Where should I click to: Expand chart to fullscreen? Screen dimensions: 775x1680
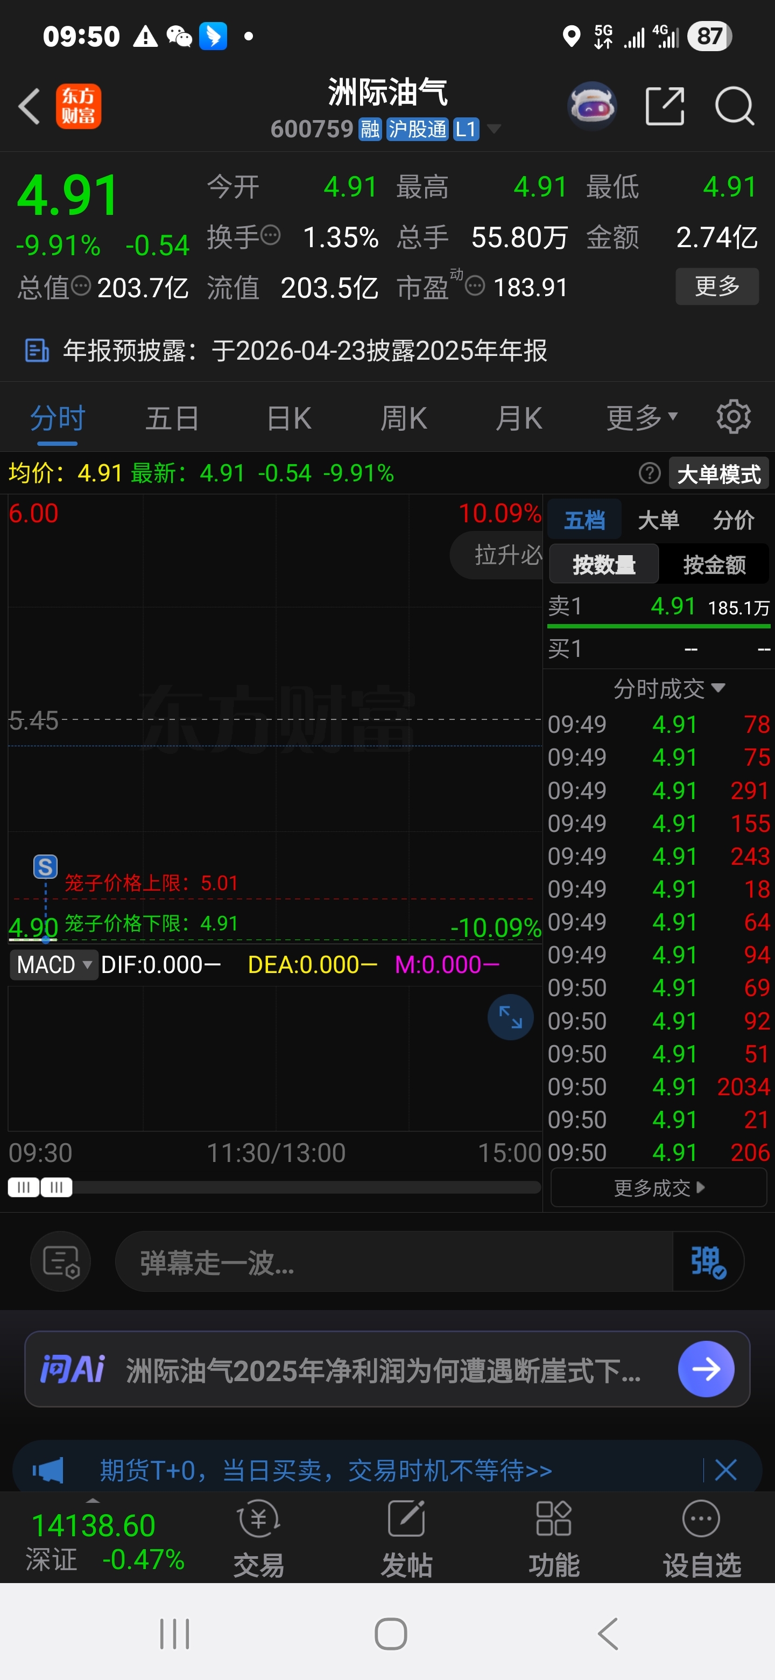pos(510,1017)
